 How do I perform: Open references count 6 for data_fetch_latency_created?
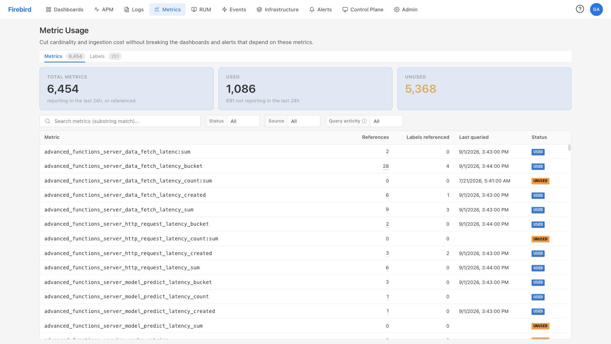pyautogui.click(x=387, y=195)
